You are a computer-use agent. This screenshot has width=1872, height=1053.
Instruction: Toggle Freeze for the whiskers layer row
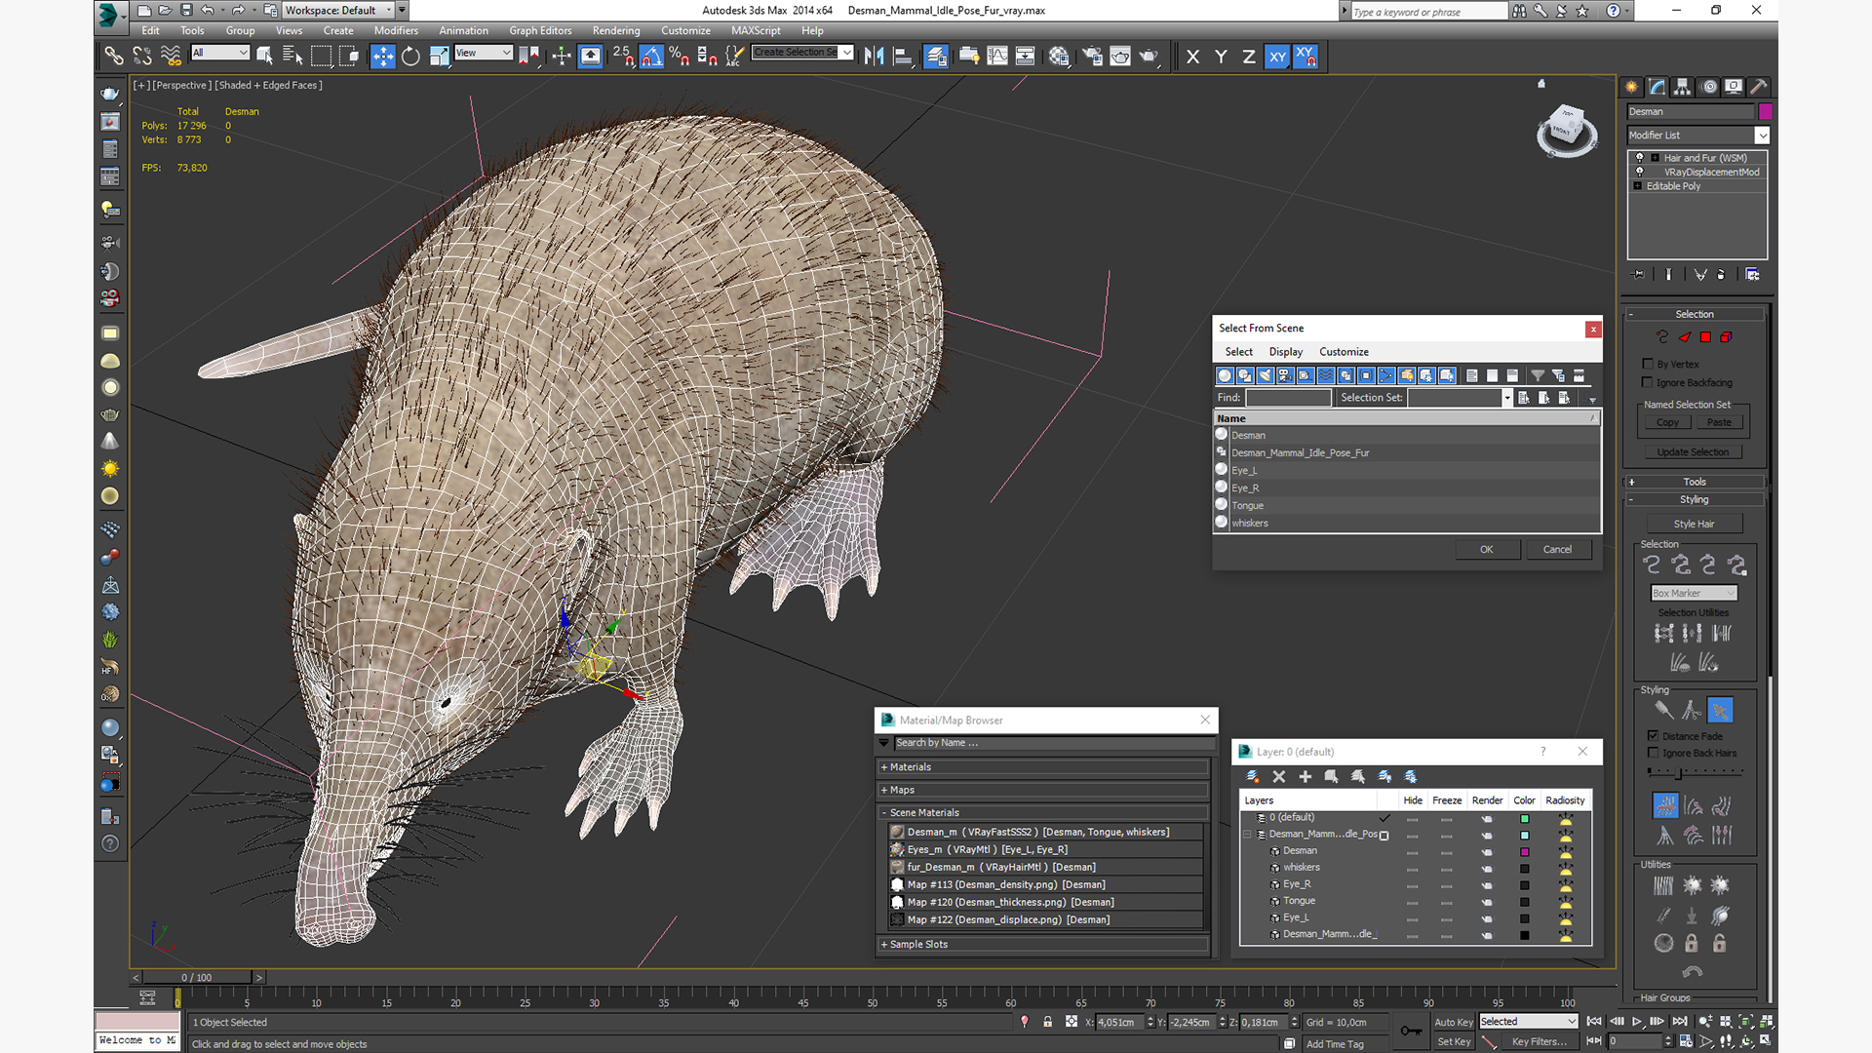1446,868
